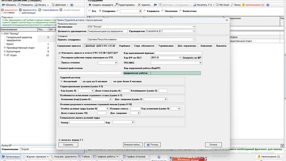Click the refresh arrow icon in employees toolbar
286x161 pixels.
tap(155, 5)
